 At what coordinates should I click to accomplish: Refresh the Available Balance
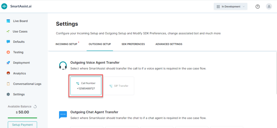(x=35, y=107)
